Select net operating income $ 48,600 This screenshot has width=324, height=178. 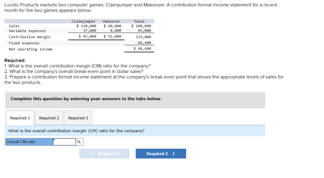click(142, 49)
